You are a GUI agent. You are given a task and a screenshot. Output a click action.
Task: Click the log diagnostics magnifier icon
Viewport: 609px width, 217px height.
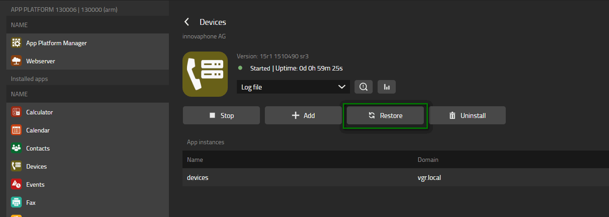(364, 87)
